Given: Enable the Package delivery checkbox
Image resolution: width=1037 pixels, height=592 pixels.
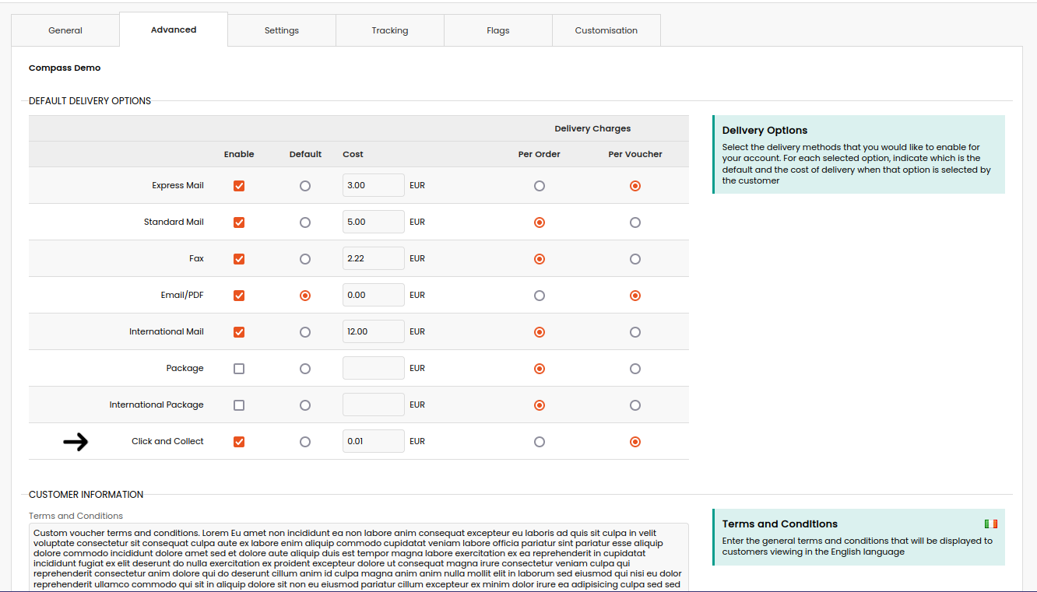Looking at the screenshot, I should point(239,369).
